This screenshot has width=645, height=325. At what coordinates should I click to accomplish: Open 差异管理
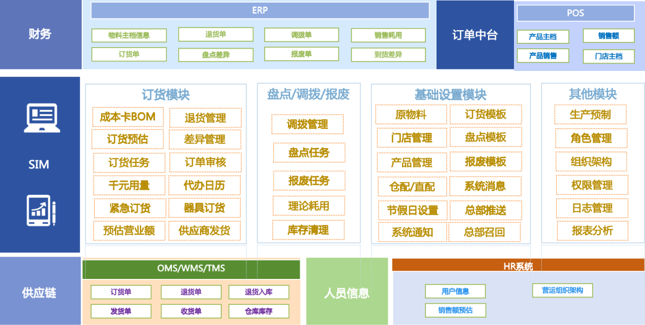[x=205, y=140]
